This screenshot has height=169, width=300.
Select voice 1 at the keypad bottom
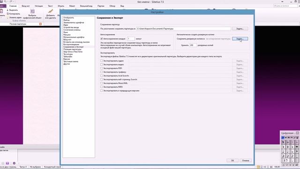(x=284, y=165)
